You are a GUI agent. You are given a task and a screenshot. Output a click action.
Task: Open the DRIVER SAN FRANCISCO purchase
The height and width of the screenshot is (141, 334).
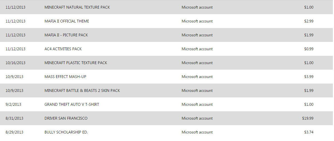[66, 118]
